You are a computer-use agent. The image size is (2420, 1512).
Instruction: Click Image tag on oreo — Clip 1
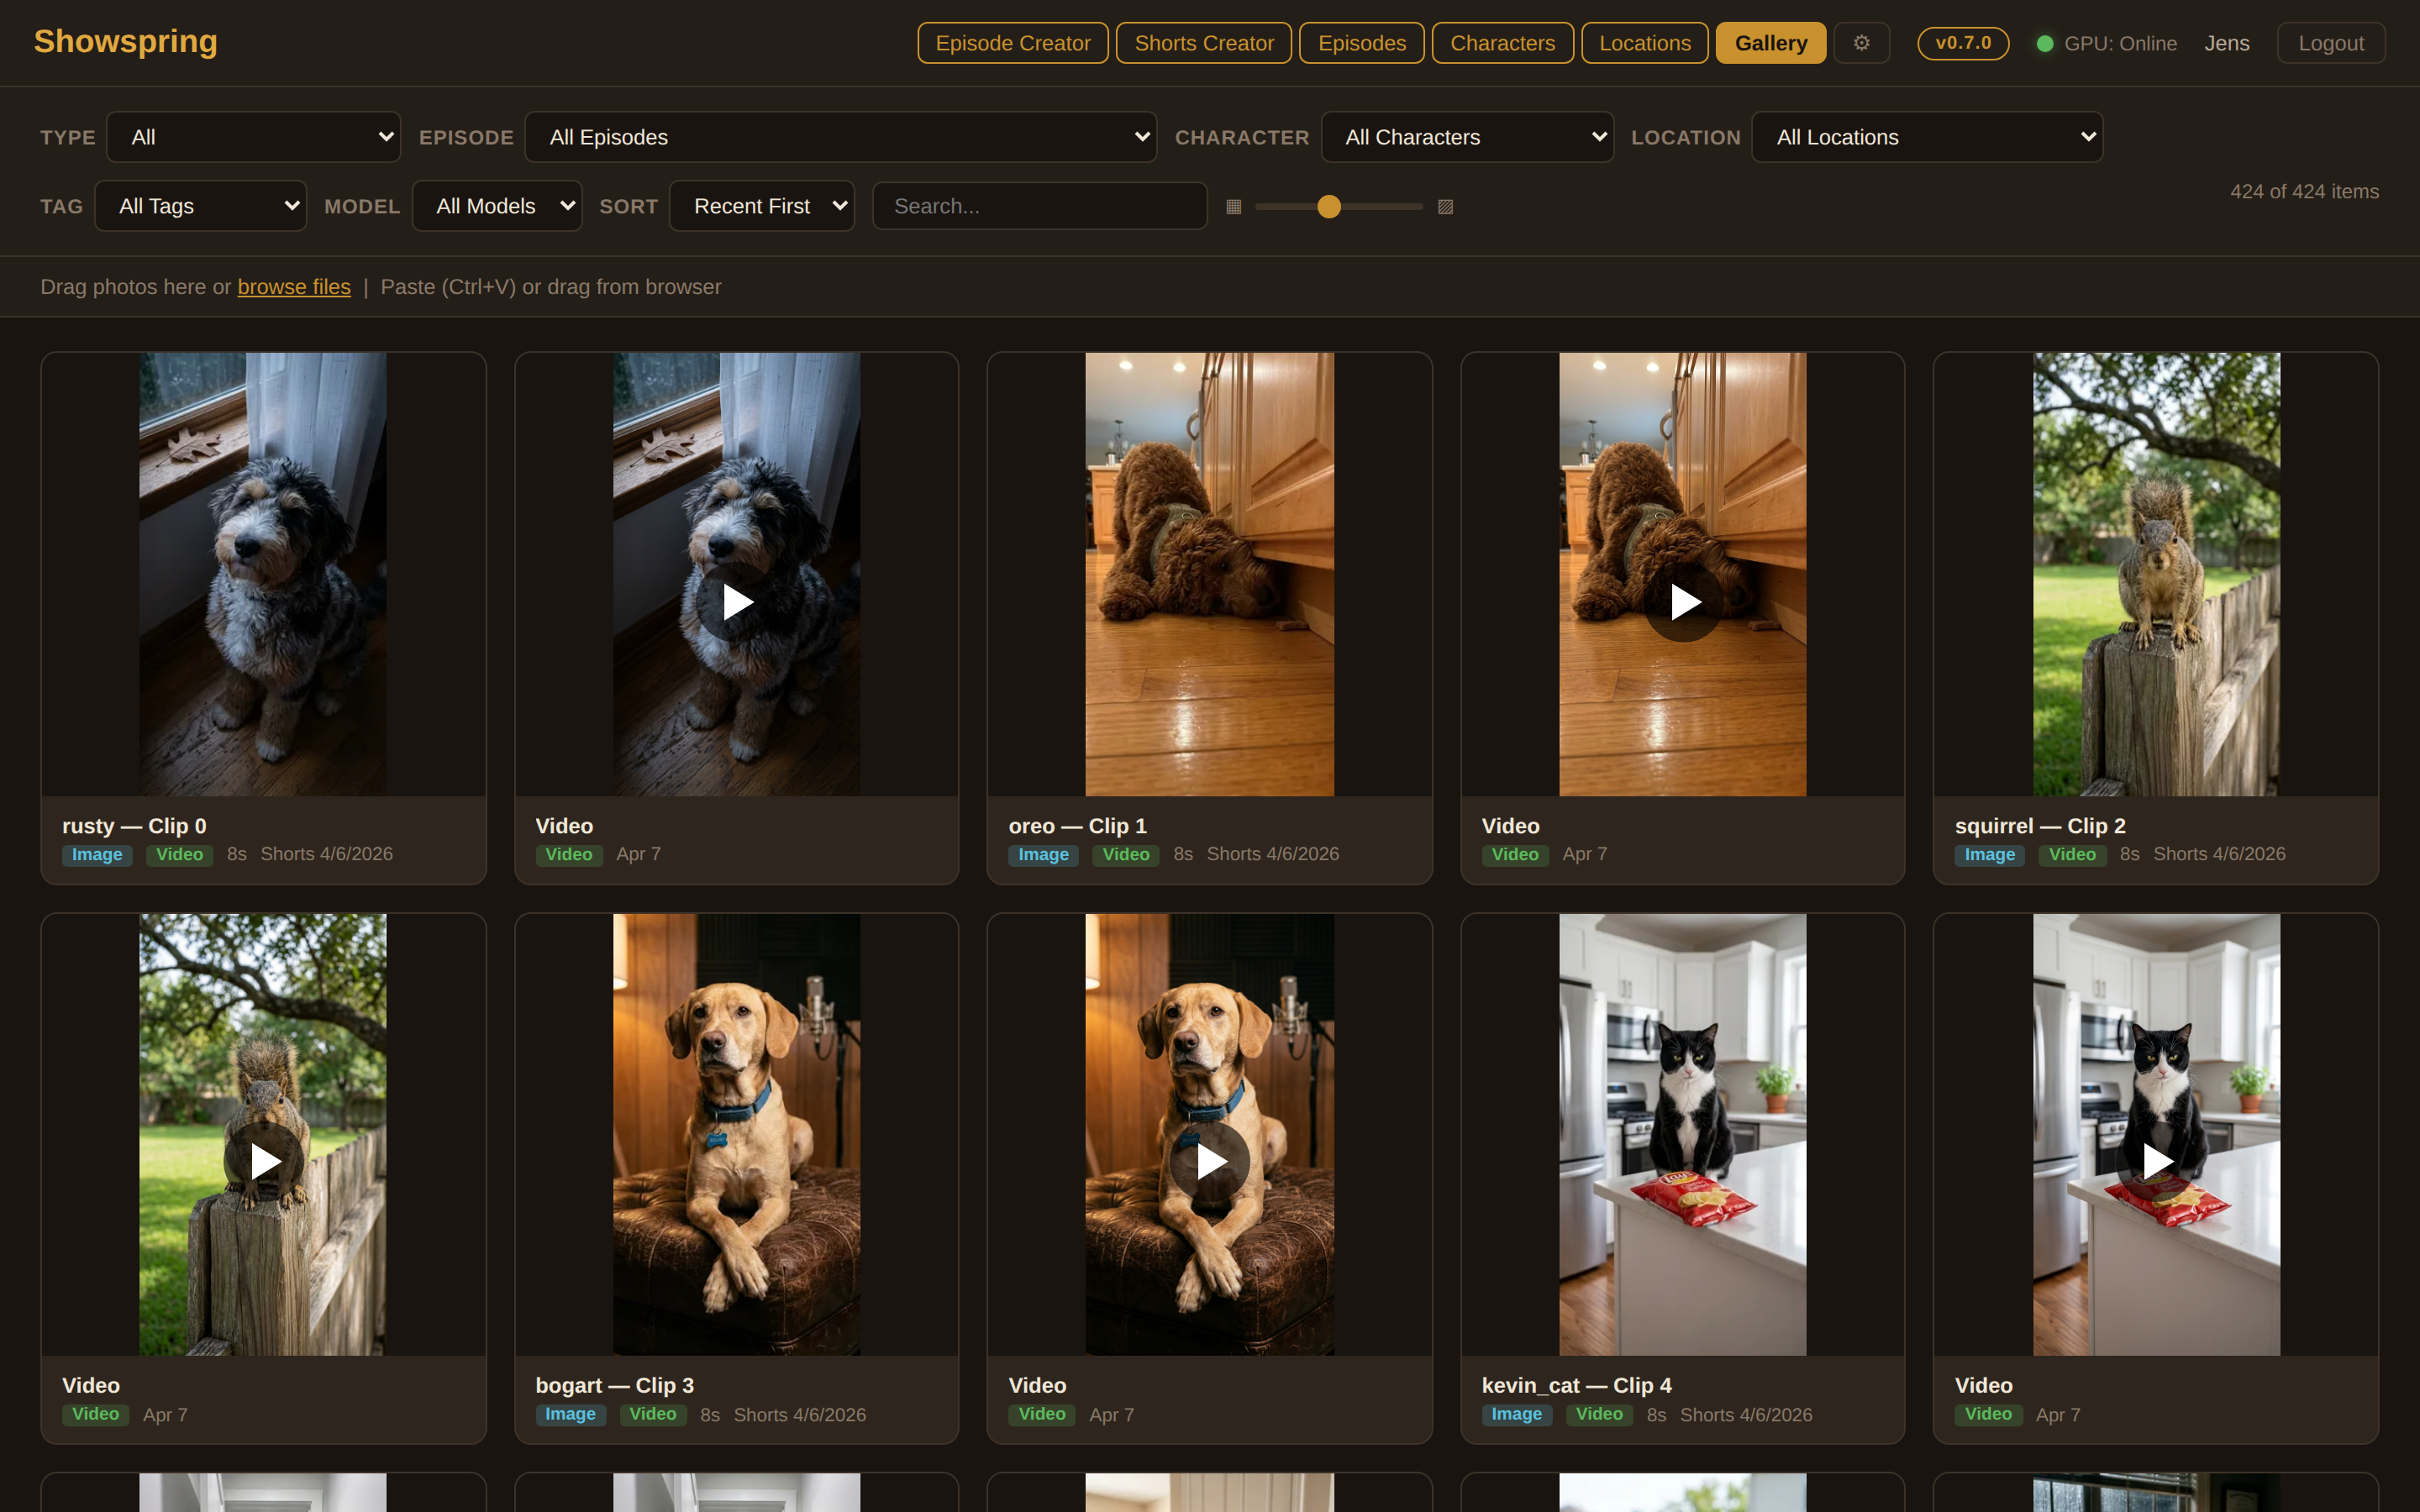point(1043,855)
